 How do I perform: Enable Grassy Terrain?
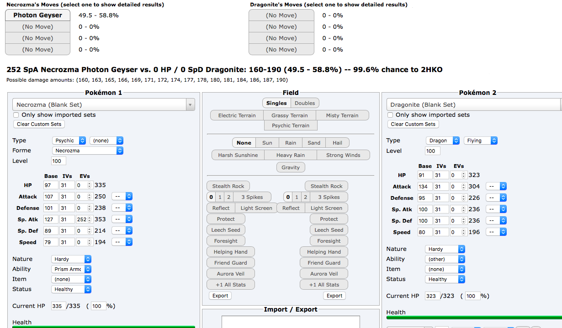(290, 115)
